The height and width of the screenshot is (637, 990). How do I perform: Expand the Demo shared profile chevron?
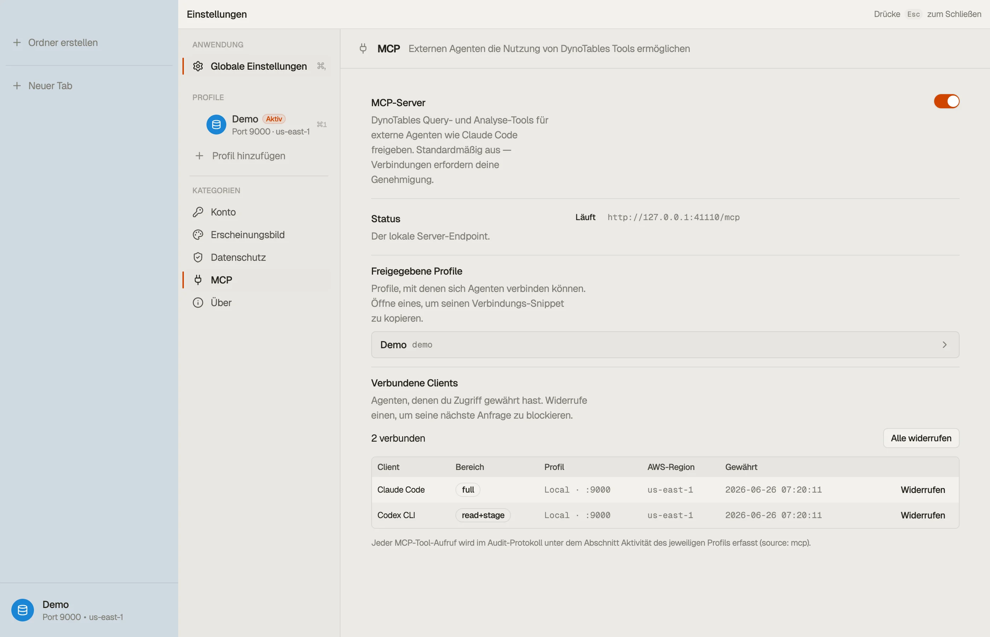[944, 345]
